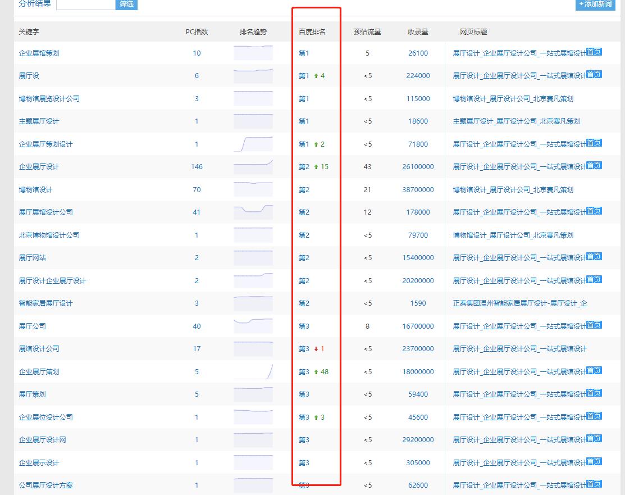The height and width of the screenshot is (495, 625).
Task: Click the red down arrow in 展馆设计公司 row
Action: click(x=316, y=349)
